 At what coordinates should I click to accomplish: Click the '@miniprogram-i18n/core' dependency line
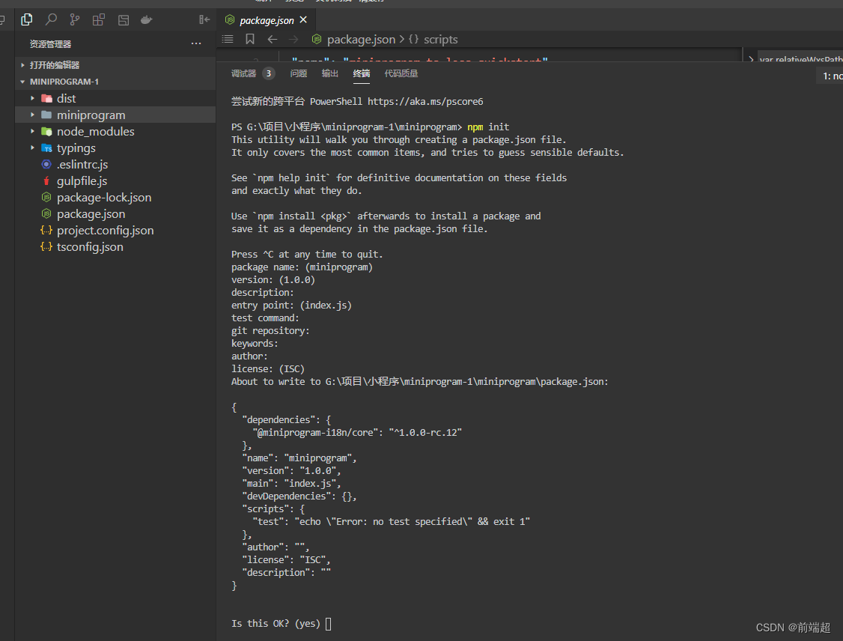[357, 433]
